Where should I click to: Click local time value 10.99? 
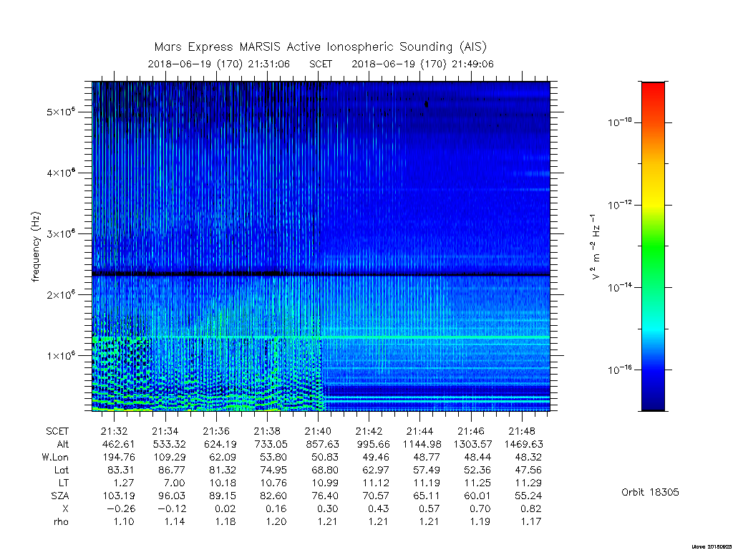326,483
